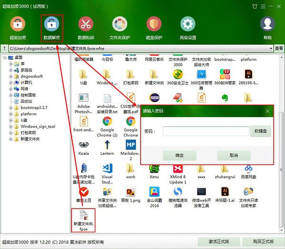The height and width of the screenshot is (249, 285).
Task: Expand the address path dropdown arrow
Action: point(271,48)
